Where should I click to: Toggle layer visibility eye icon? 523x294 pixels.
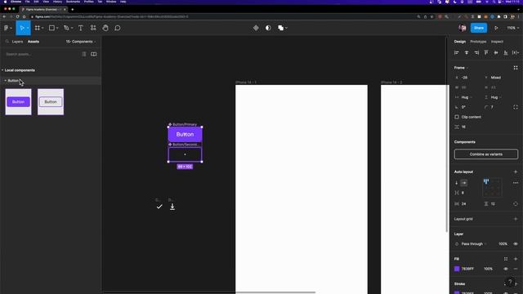(516, 244)
